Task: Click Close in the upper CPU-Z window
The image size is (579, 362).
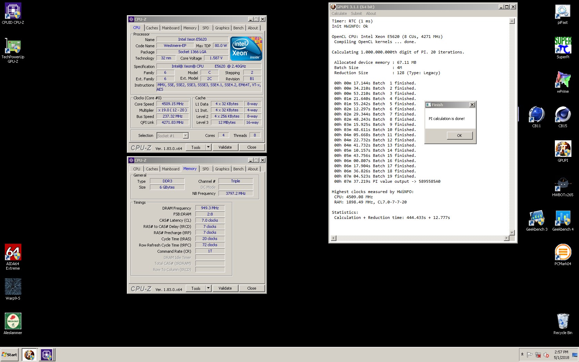Action: [252, 147]
